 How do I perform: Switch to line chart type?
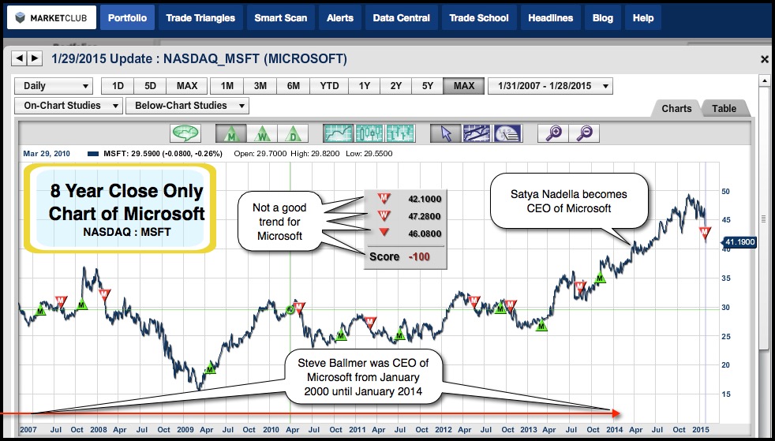coord(338,133)
